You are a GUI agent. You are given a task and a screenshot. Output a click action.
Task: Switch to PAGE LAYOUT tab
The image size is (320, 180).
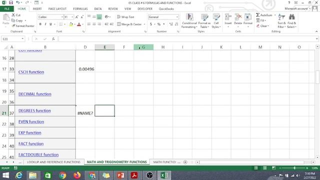point(57,9)
